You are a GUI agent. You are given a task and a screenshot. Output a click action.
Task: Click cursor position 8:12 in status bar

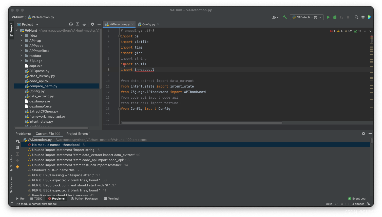tap(329, 204)
